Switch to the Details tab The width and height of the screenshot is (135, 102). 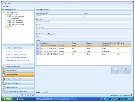[x=38, y=92]
